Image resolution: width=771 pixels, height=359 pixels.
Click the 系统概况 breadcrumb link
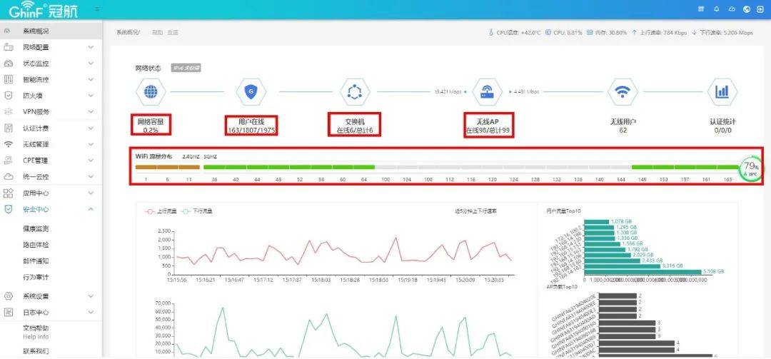128,32
